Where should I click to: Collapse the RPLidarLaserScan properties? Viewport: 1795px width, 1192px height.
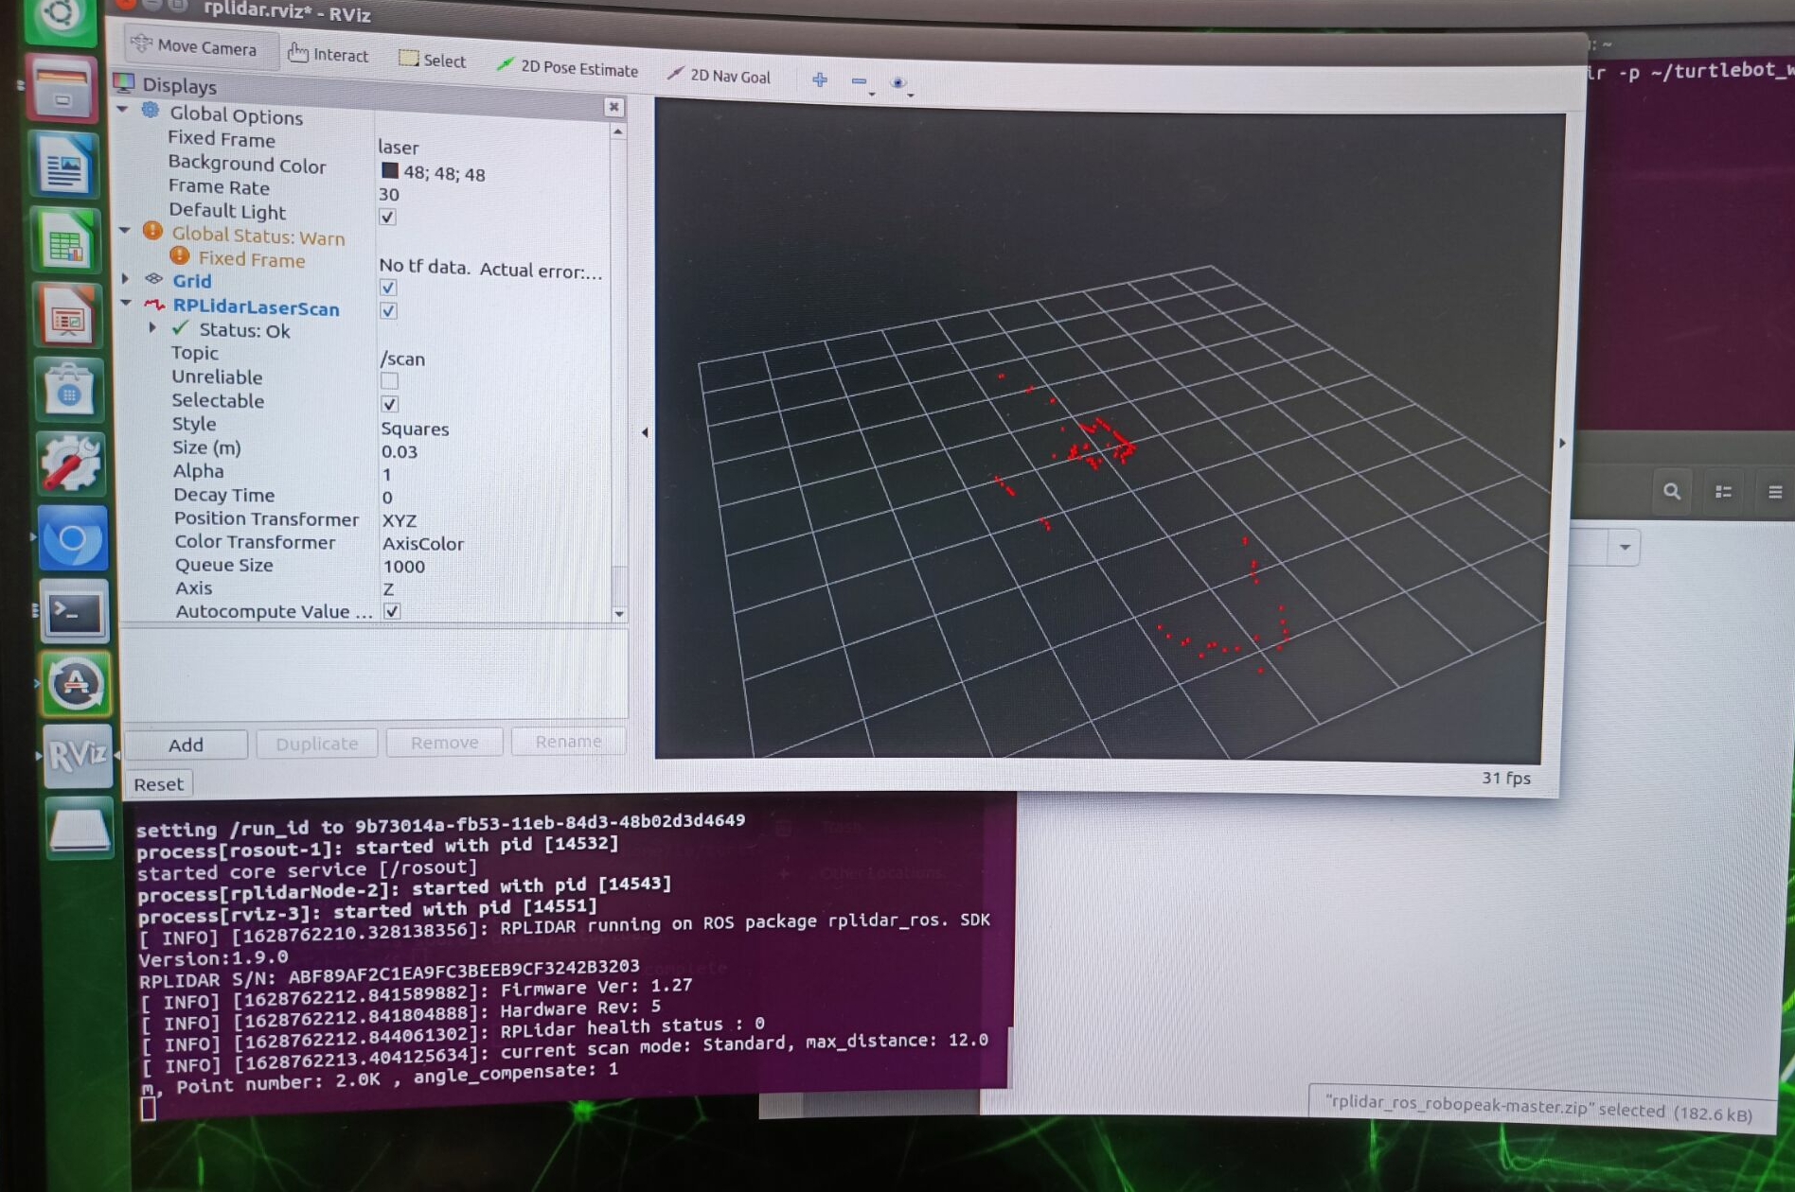tap(125, 304)
